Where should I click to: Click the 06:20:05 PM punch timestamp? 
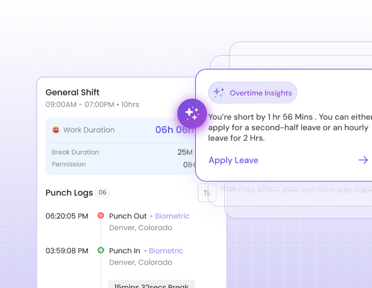(67, 216)
